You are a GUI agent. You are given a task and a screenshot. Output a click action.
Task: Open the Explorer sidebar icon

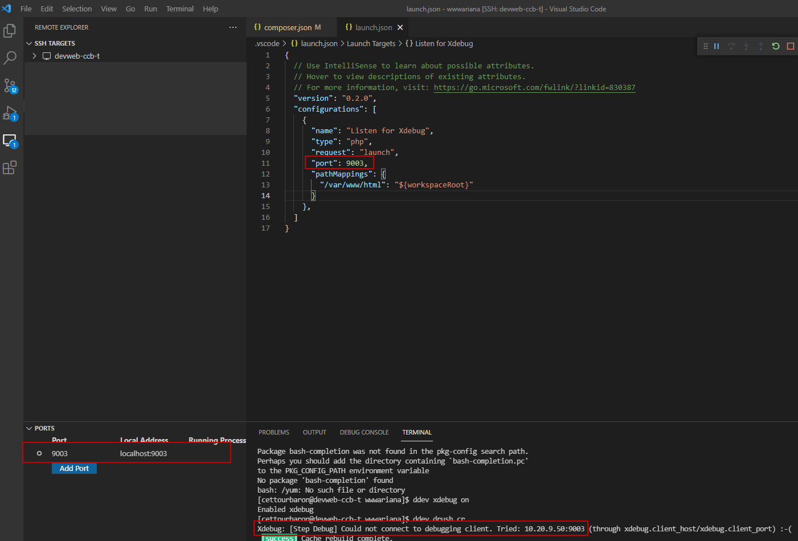point(9,31)
